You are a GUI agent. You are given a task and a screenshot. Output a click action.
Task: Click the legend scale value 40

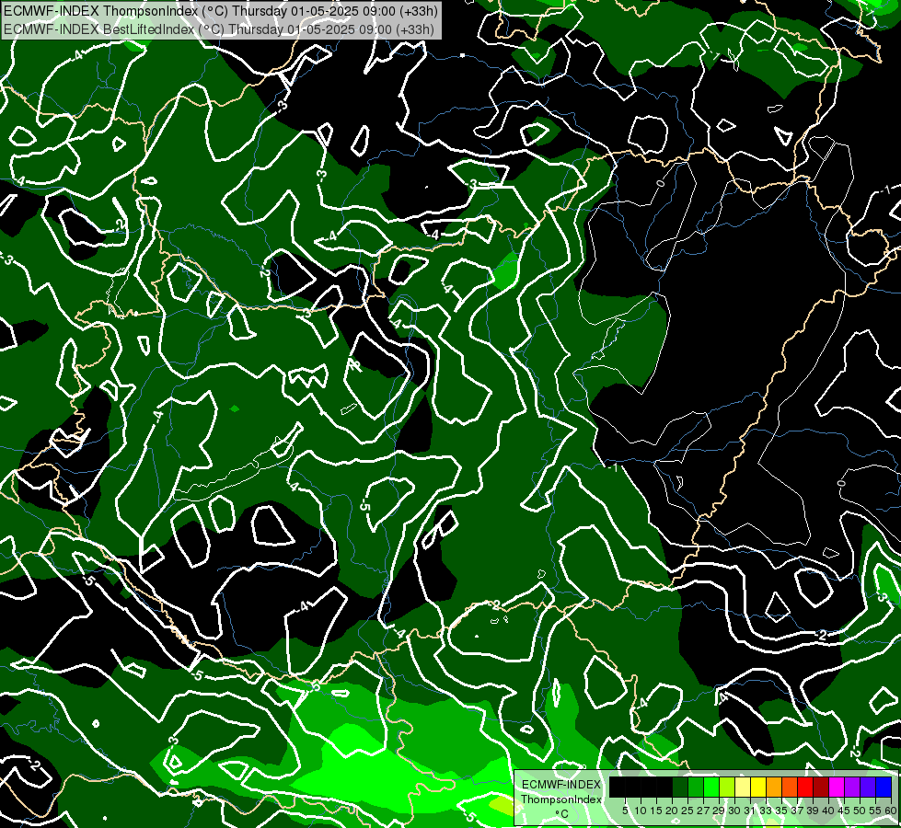click(x=828, y=811)
